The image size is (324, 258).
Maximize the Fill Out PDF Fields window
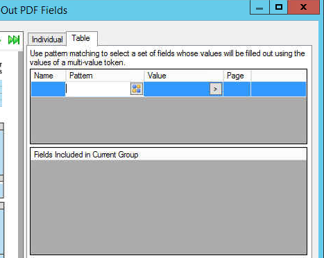click(279, 8)
